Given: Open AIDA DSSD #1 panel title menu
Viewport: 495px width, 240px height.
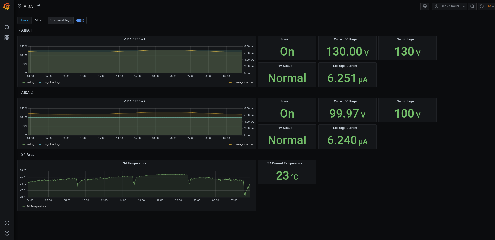Looking at the screenshot, I should (x=135, y=39).
